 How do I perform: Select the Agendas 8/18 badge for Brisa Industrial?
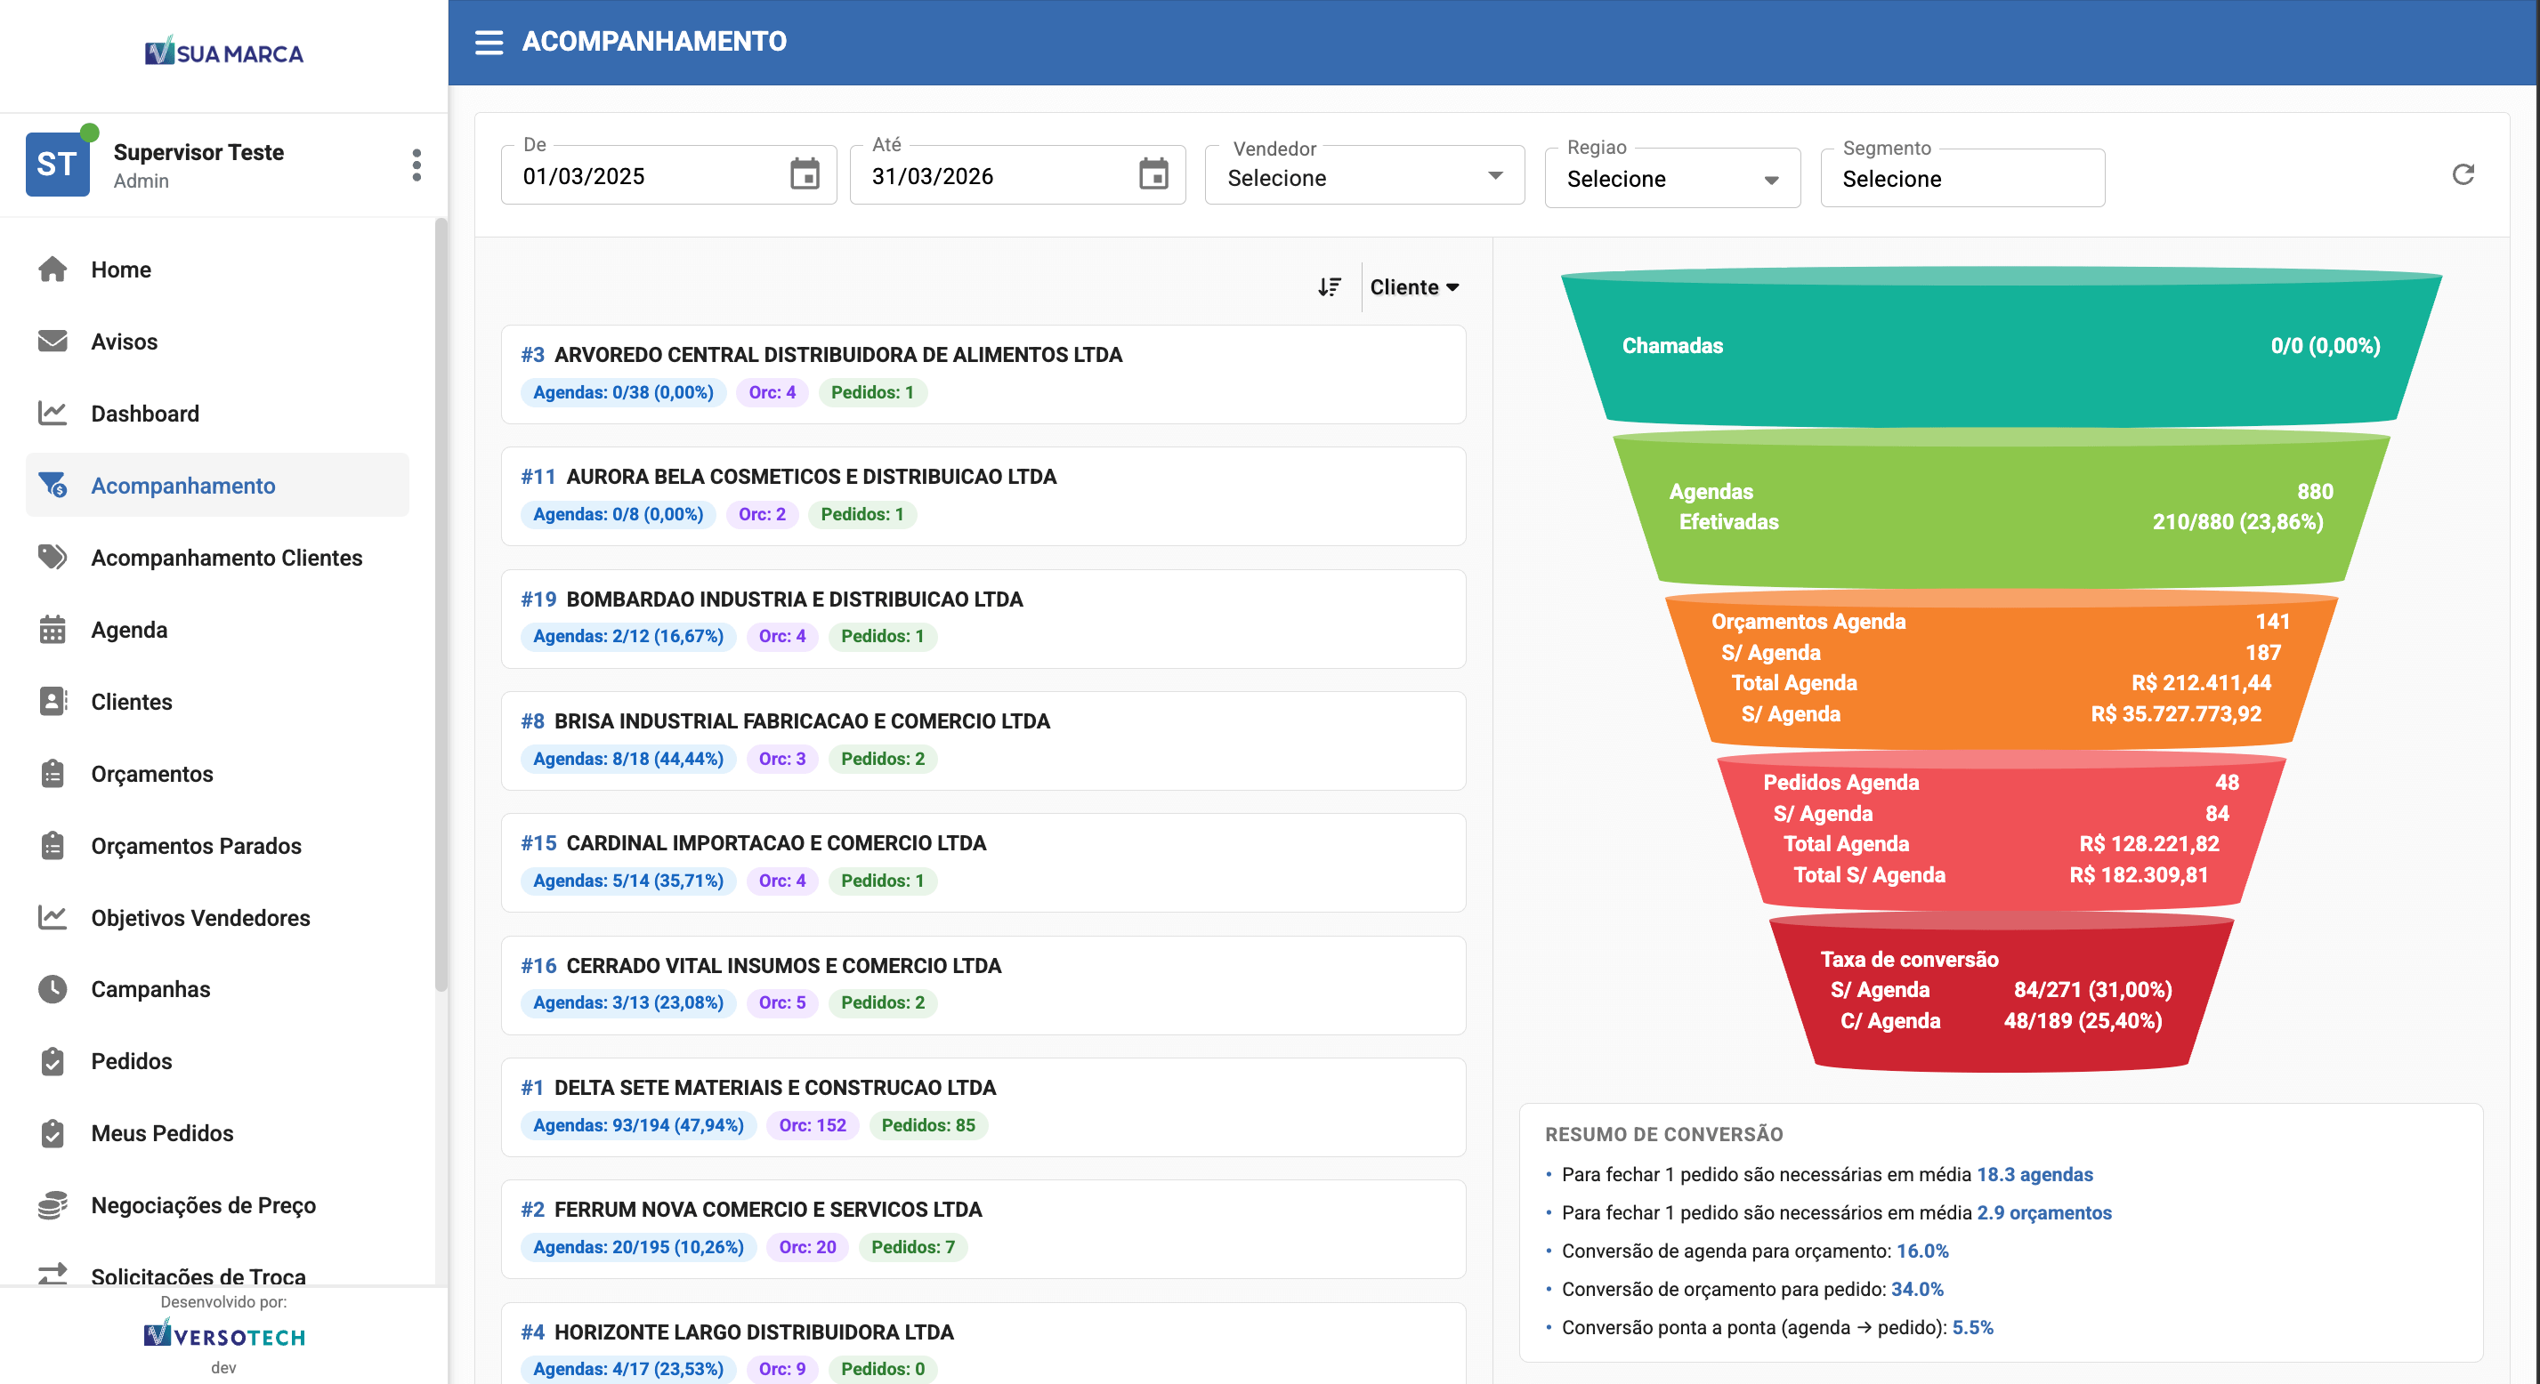pos(628,759)
